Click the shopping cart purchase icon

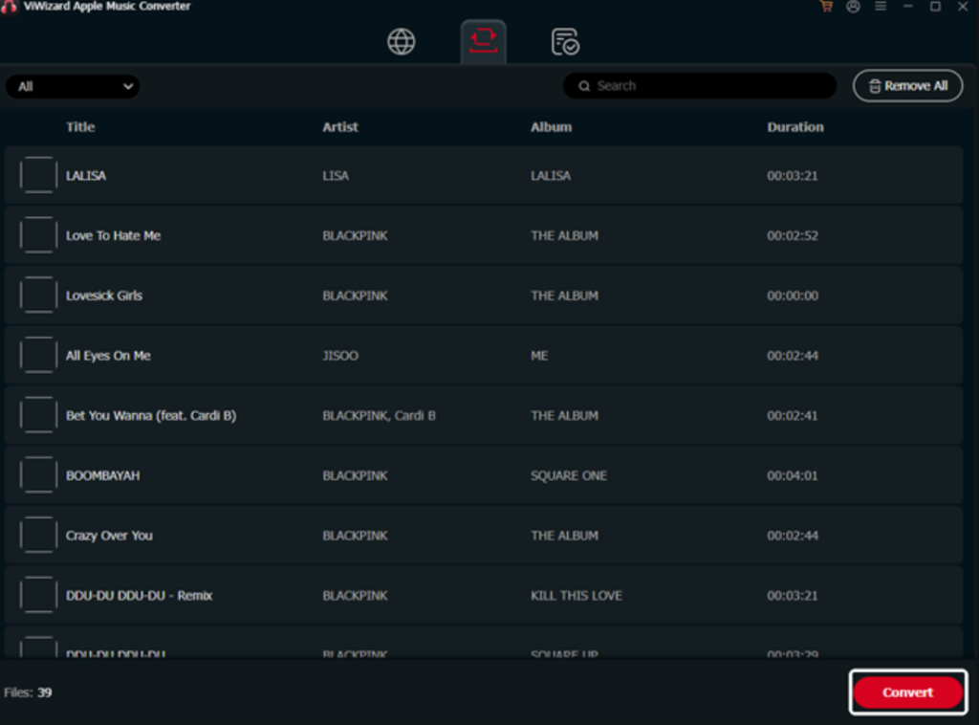click(826, 7)
